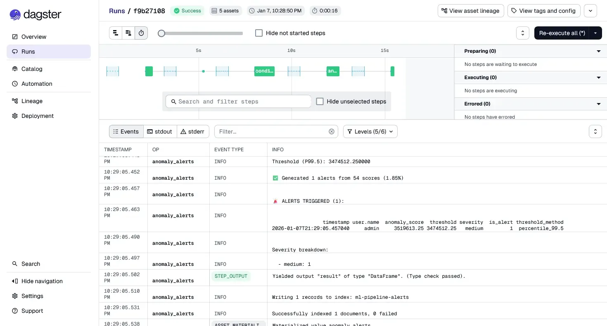This screenshot has height=326, width=607.
Task: Open the Re-execute all dropdown arrow
Action: click(595, 33)
